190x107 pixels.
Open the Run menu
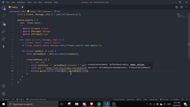click(40, 2)
